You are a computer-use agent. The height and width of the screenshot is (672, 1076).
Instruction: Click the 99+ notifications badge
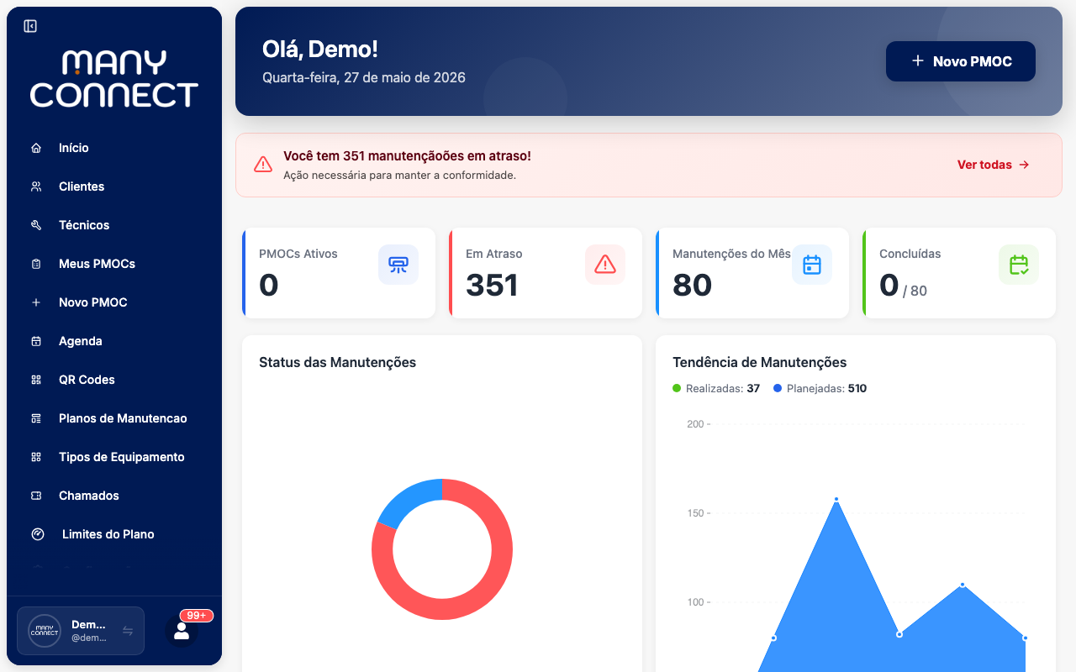tap(197, 616)
